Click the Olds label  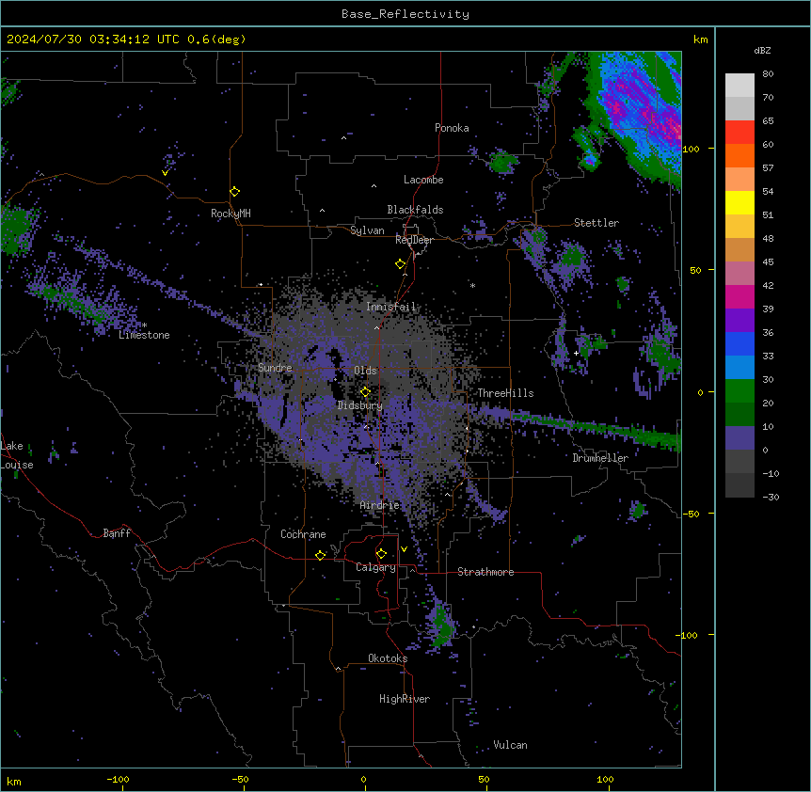click(365, 371)
